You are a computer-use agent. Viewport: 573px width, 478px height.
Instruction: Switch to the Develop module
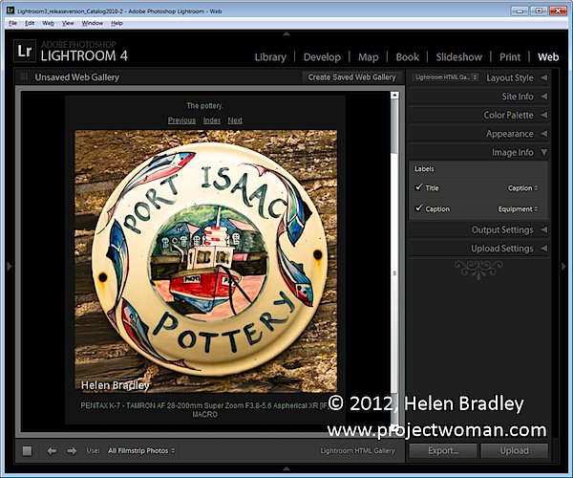322,57
